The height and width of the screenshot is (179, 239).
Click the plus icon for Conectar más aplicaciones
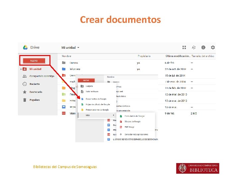point(121,134)
